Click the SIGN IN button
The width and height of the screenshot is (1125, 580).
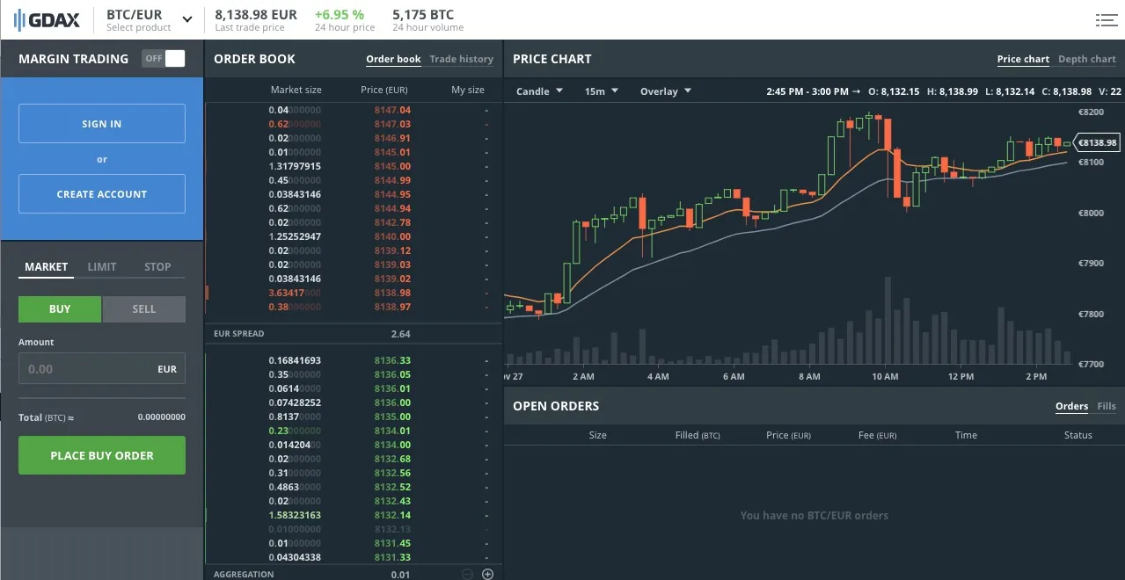[x=102, y=124]
